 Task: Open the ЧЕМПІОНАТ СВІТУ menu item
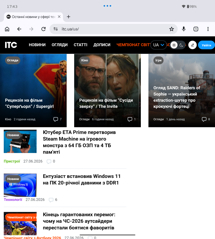click(133, 45)
